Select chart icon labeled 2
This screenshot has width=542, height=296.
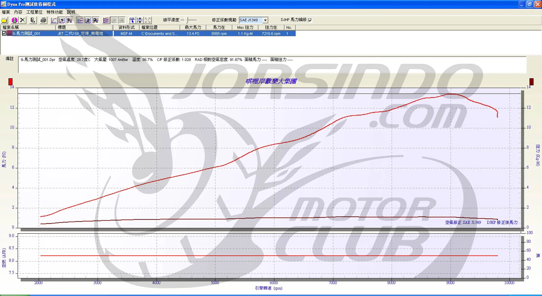88,20
